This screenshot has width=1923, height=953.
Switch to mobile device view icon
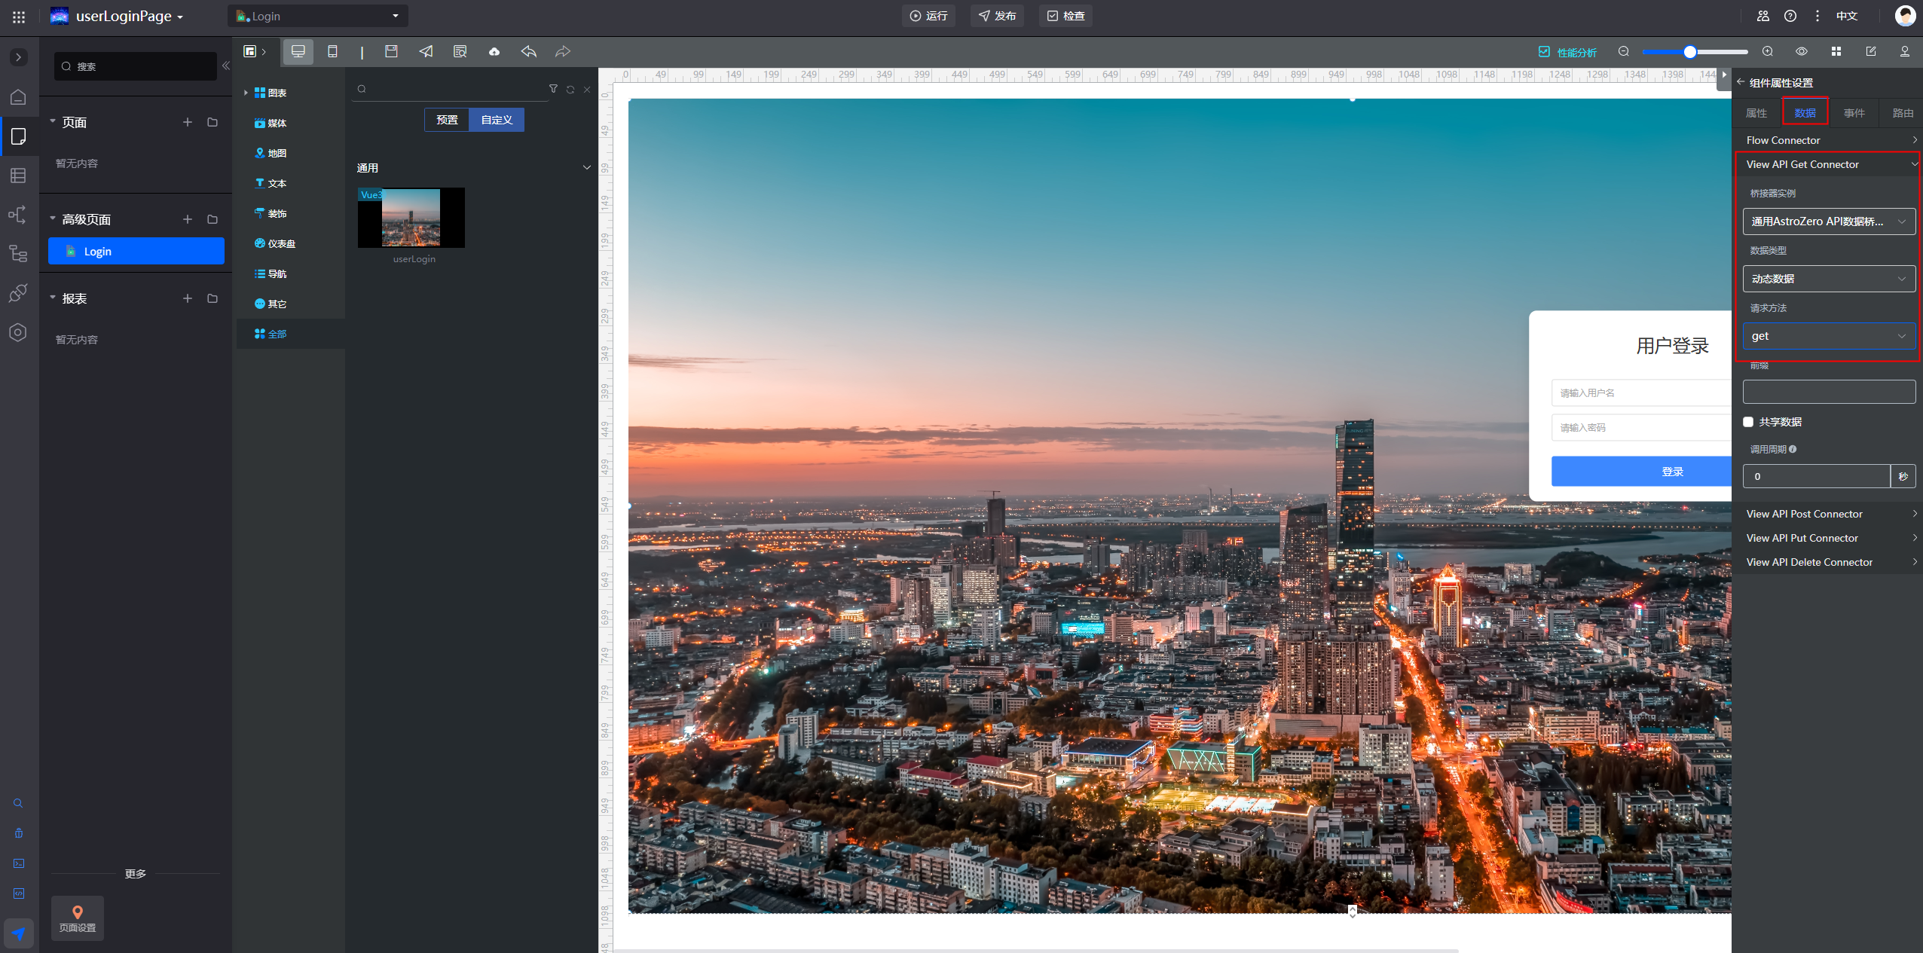coord(332,51)
